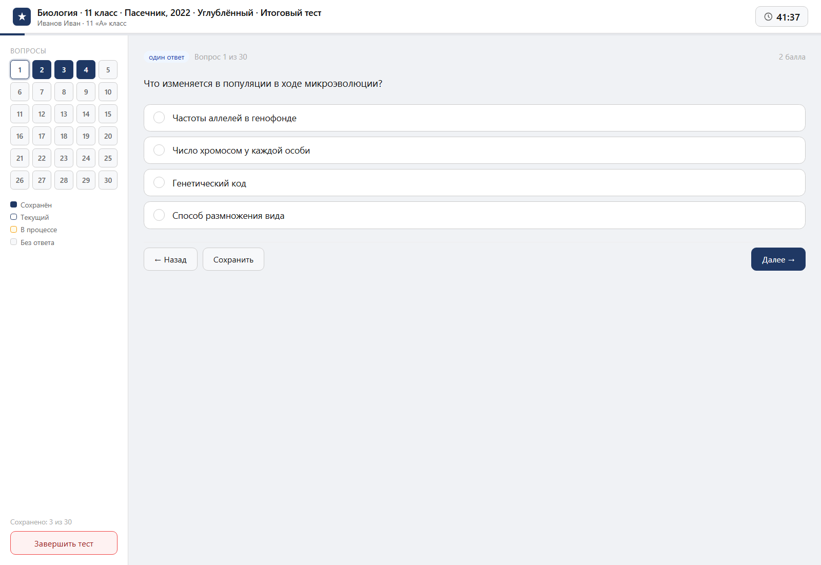Viewport: 821px width, 565px height.
Task: Select question 11 tile
Action: (19, 114)
